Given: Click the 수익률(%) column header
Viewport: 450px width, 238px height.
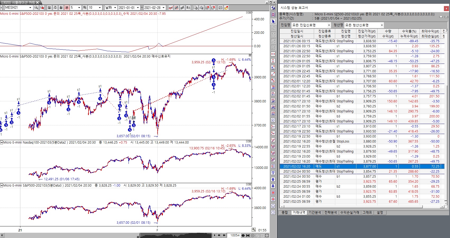Looking at the screenshot, I should click(409, 31).
